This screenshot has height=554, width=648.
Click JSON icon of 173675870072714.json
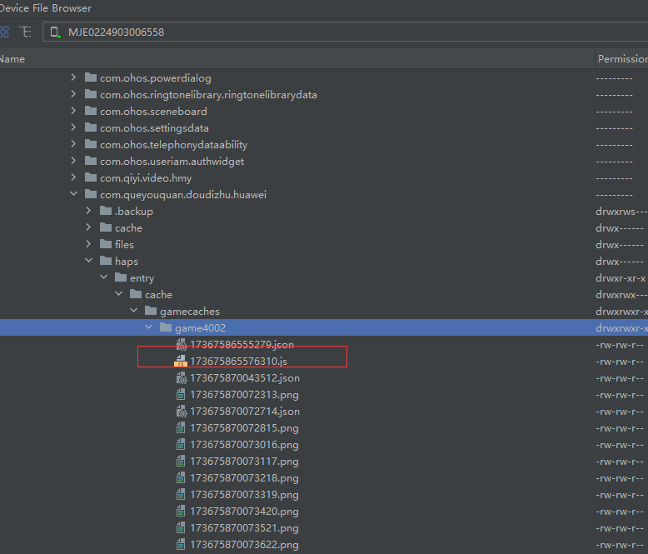click(182, 411)
